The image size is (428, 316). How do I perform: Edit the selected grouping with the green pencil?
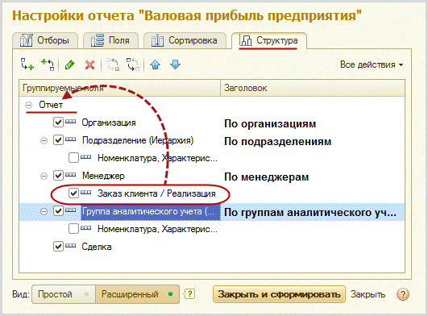69,65
